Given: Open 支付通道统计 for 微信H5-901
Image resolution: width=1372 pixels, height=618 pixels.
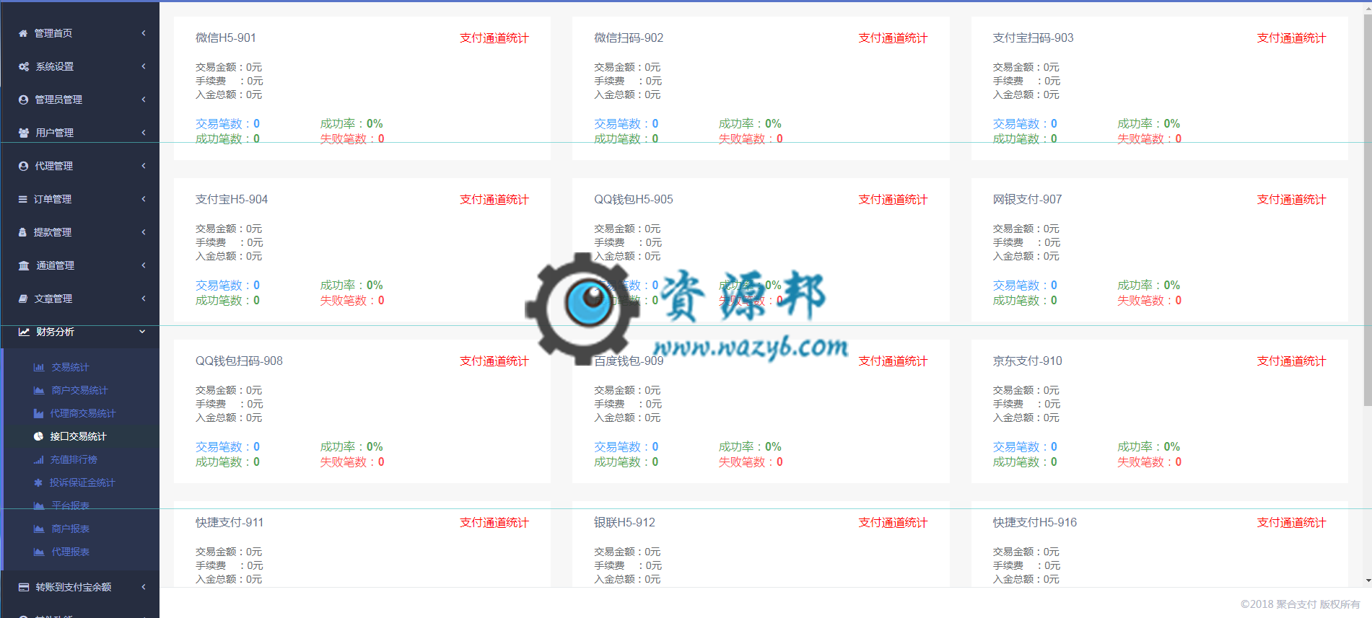Looking at the screenshot, I should tap(494, 38).
